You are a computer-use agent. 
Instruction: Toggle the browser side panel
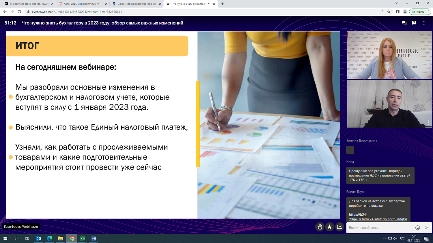pos(398,12)
